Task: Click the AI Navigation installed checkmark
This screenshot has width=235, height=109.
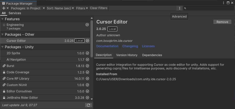Action: (87, 59)
